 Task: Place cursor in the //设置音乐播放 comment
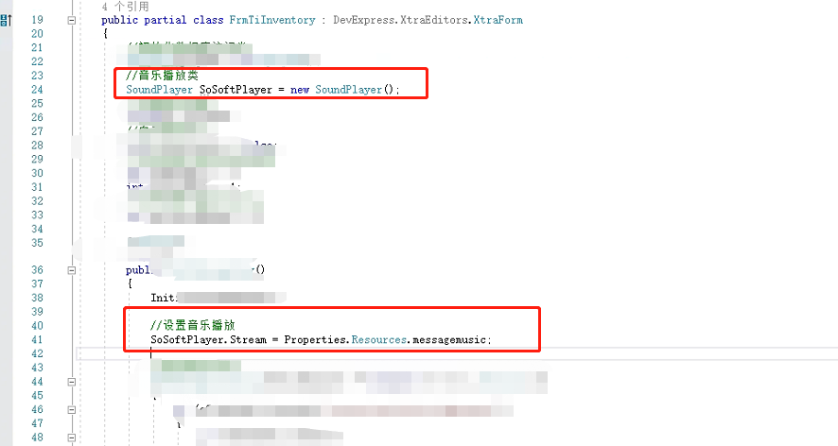[193, 325]
